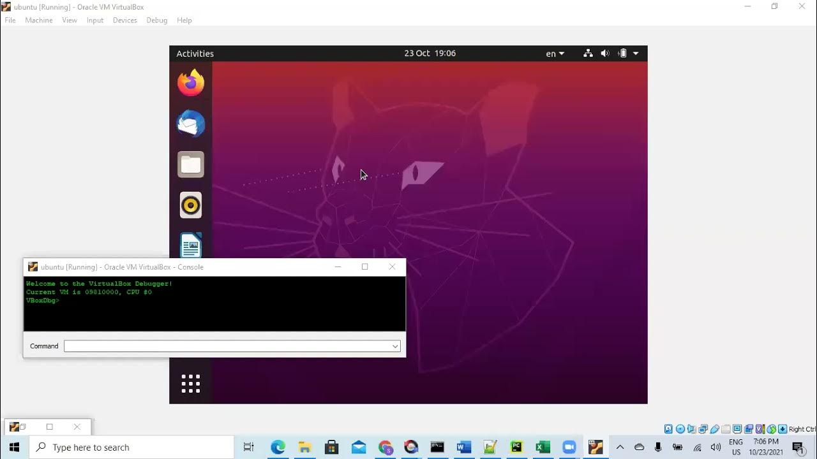This screenshot has width=817, height=459.
Task: Open the Devices menu
Action: pos(125,20)
